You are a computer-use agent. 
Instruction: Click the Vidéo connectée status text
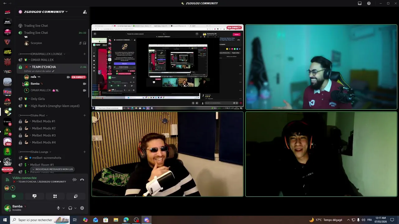coord(24,178)
